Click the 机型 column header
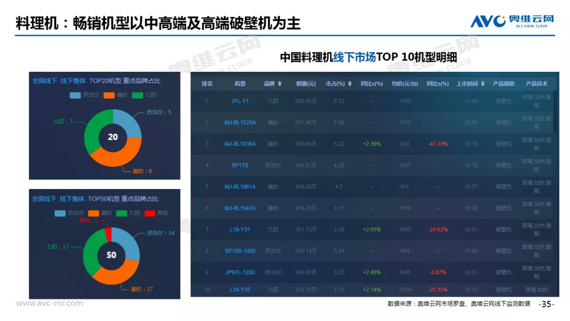The image size is (570, 321). (x=240, y=83)
